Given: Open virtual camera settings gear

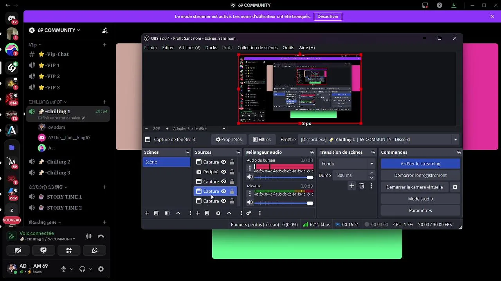Looking at the screenshot, I should tap(455, 187).
